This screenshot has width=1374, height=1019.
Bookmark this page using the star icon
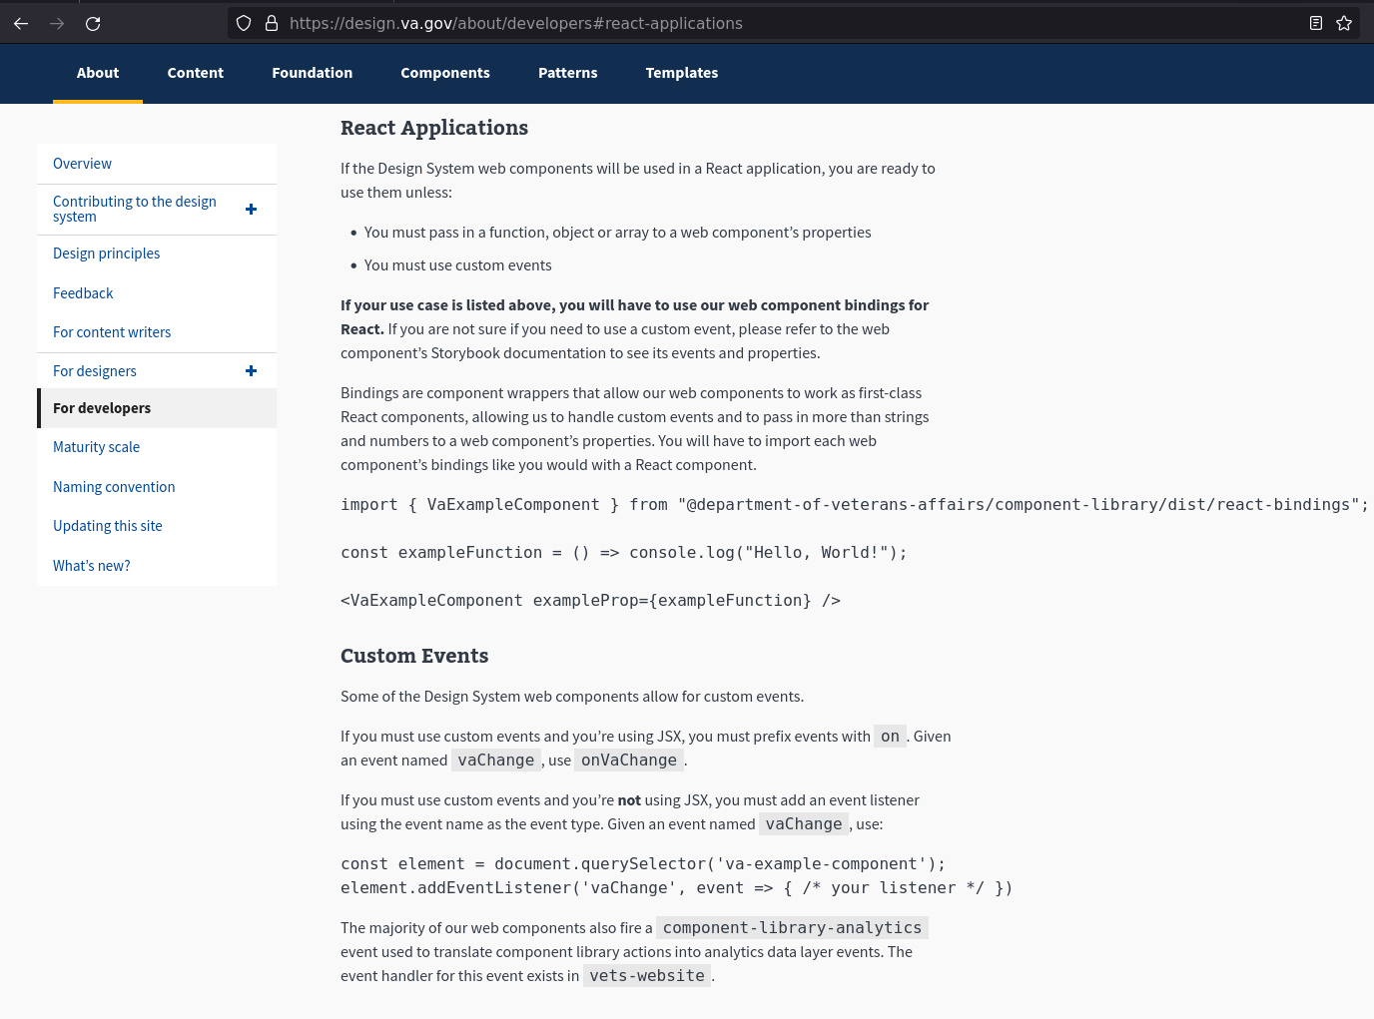1344,23
